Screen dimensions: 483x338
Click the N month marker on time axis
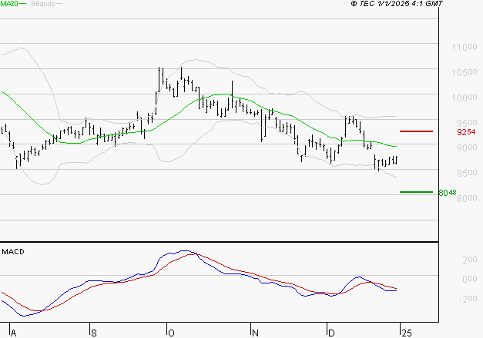click(x=255, y=333)
